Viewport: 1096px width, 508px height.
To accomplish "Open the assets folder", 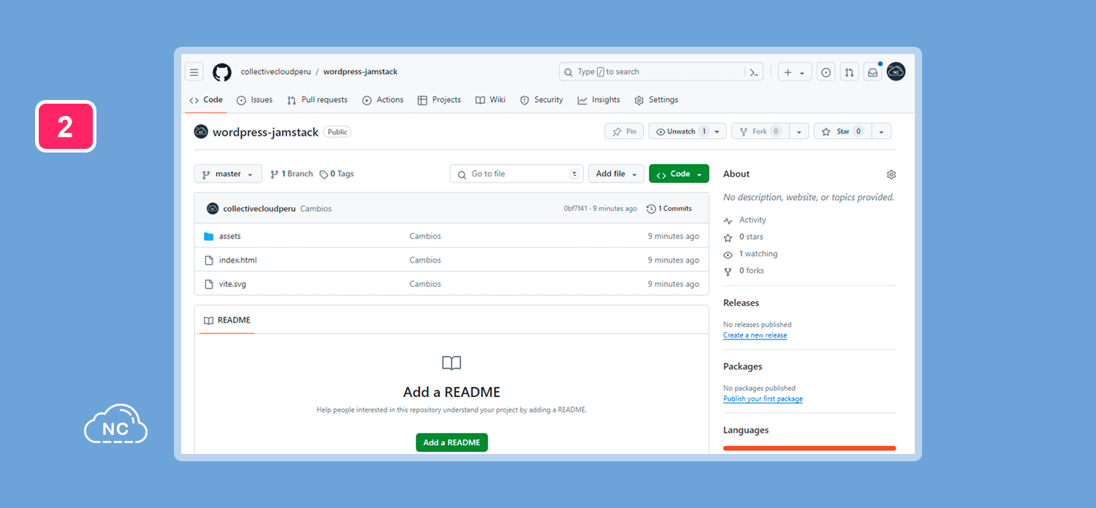I will pos(229,236).
